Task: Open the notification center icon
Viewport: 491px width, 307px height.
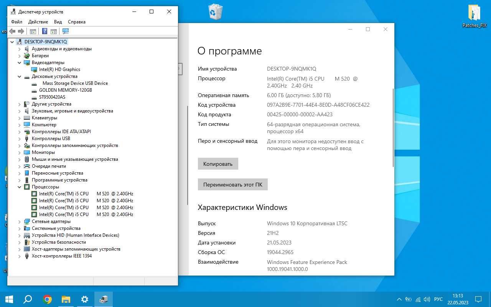Action: (x=479, y=299)
